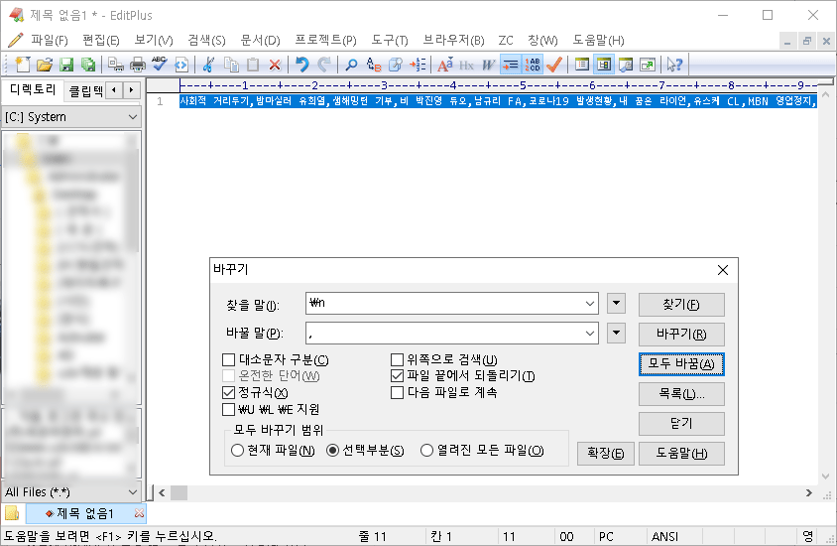Open font settings icon
The width and height of the screenshot is (837, 546).
click(444, 65)
